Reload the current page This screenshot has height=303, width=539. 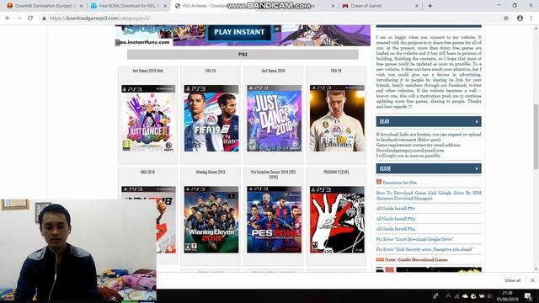[x=30, y=19]
